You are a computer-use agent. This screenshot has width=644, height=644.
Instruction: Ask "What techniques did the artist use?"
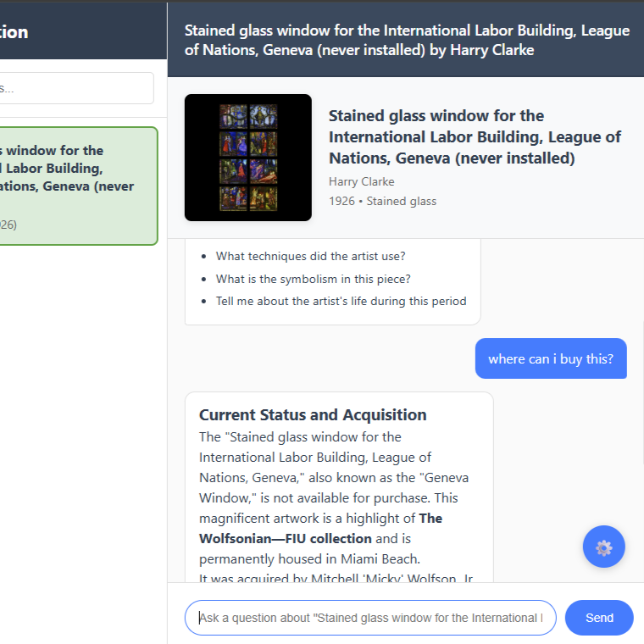(310, 256)
